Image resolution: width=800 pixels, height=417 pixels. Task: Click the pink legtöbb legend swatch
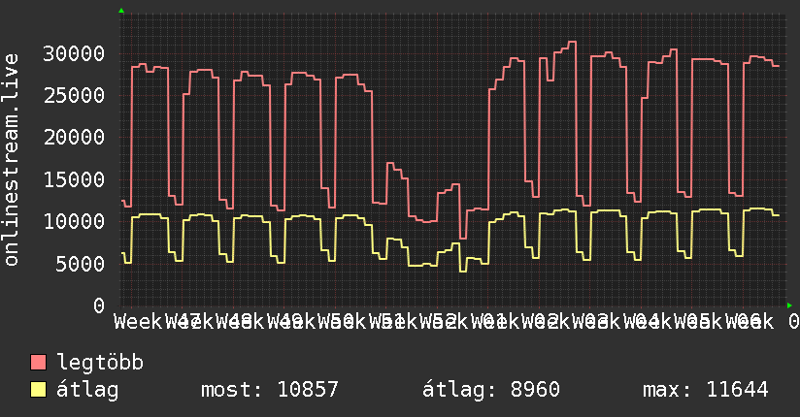pos(38,363)
